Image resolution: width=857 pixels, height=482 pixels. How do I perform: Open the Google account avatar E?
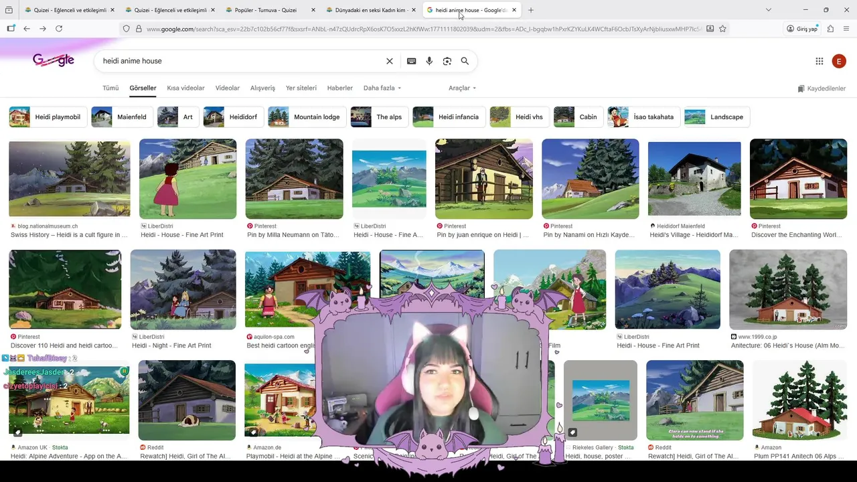[x=839, y=61]
